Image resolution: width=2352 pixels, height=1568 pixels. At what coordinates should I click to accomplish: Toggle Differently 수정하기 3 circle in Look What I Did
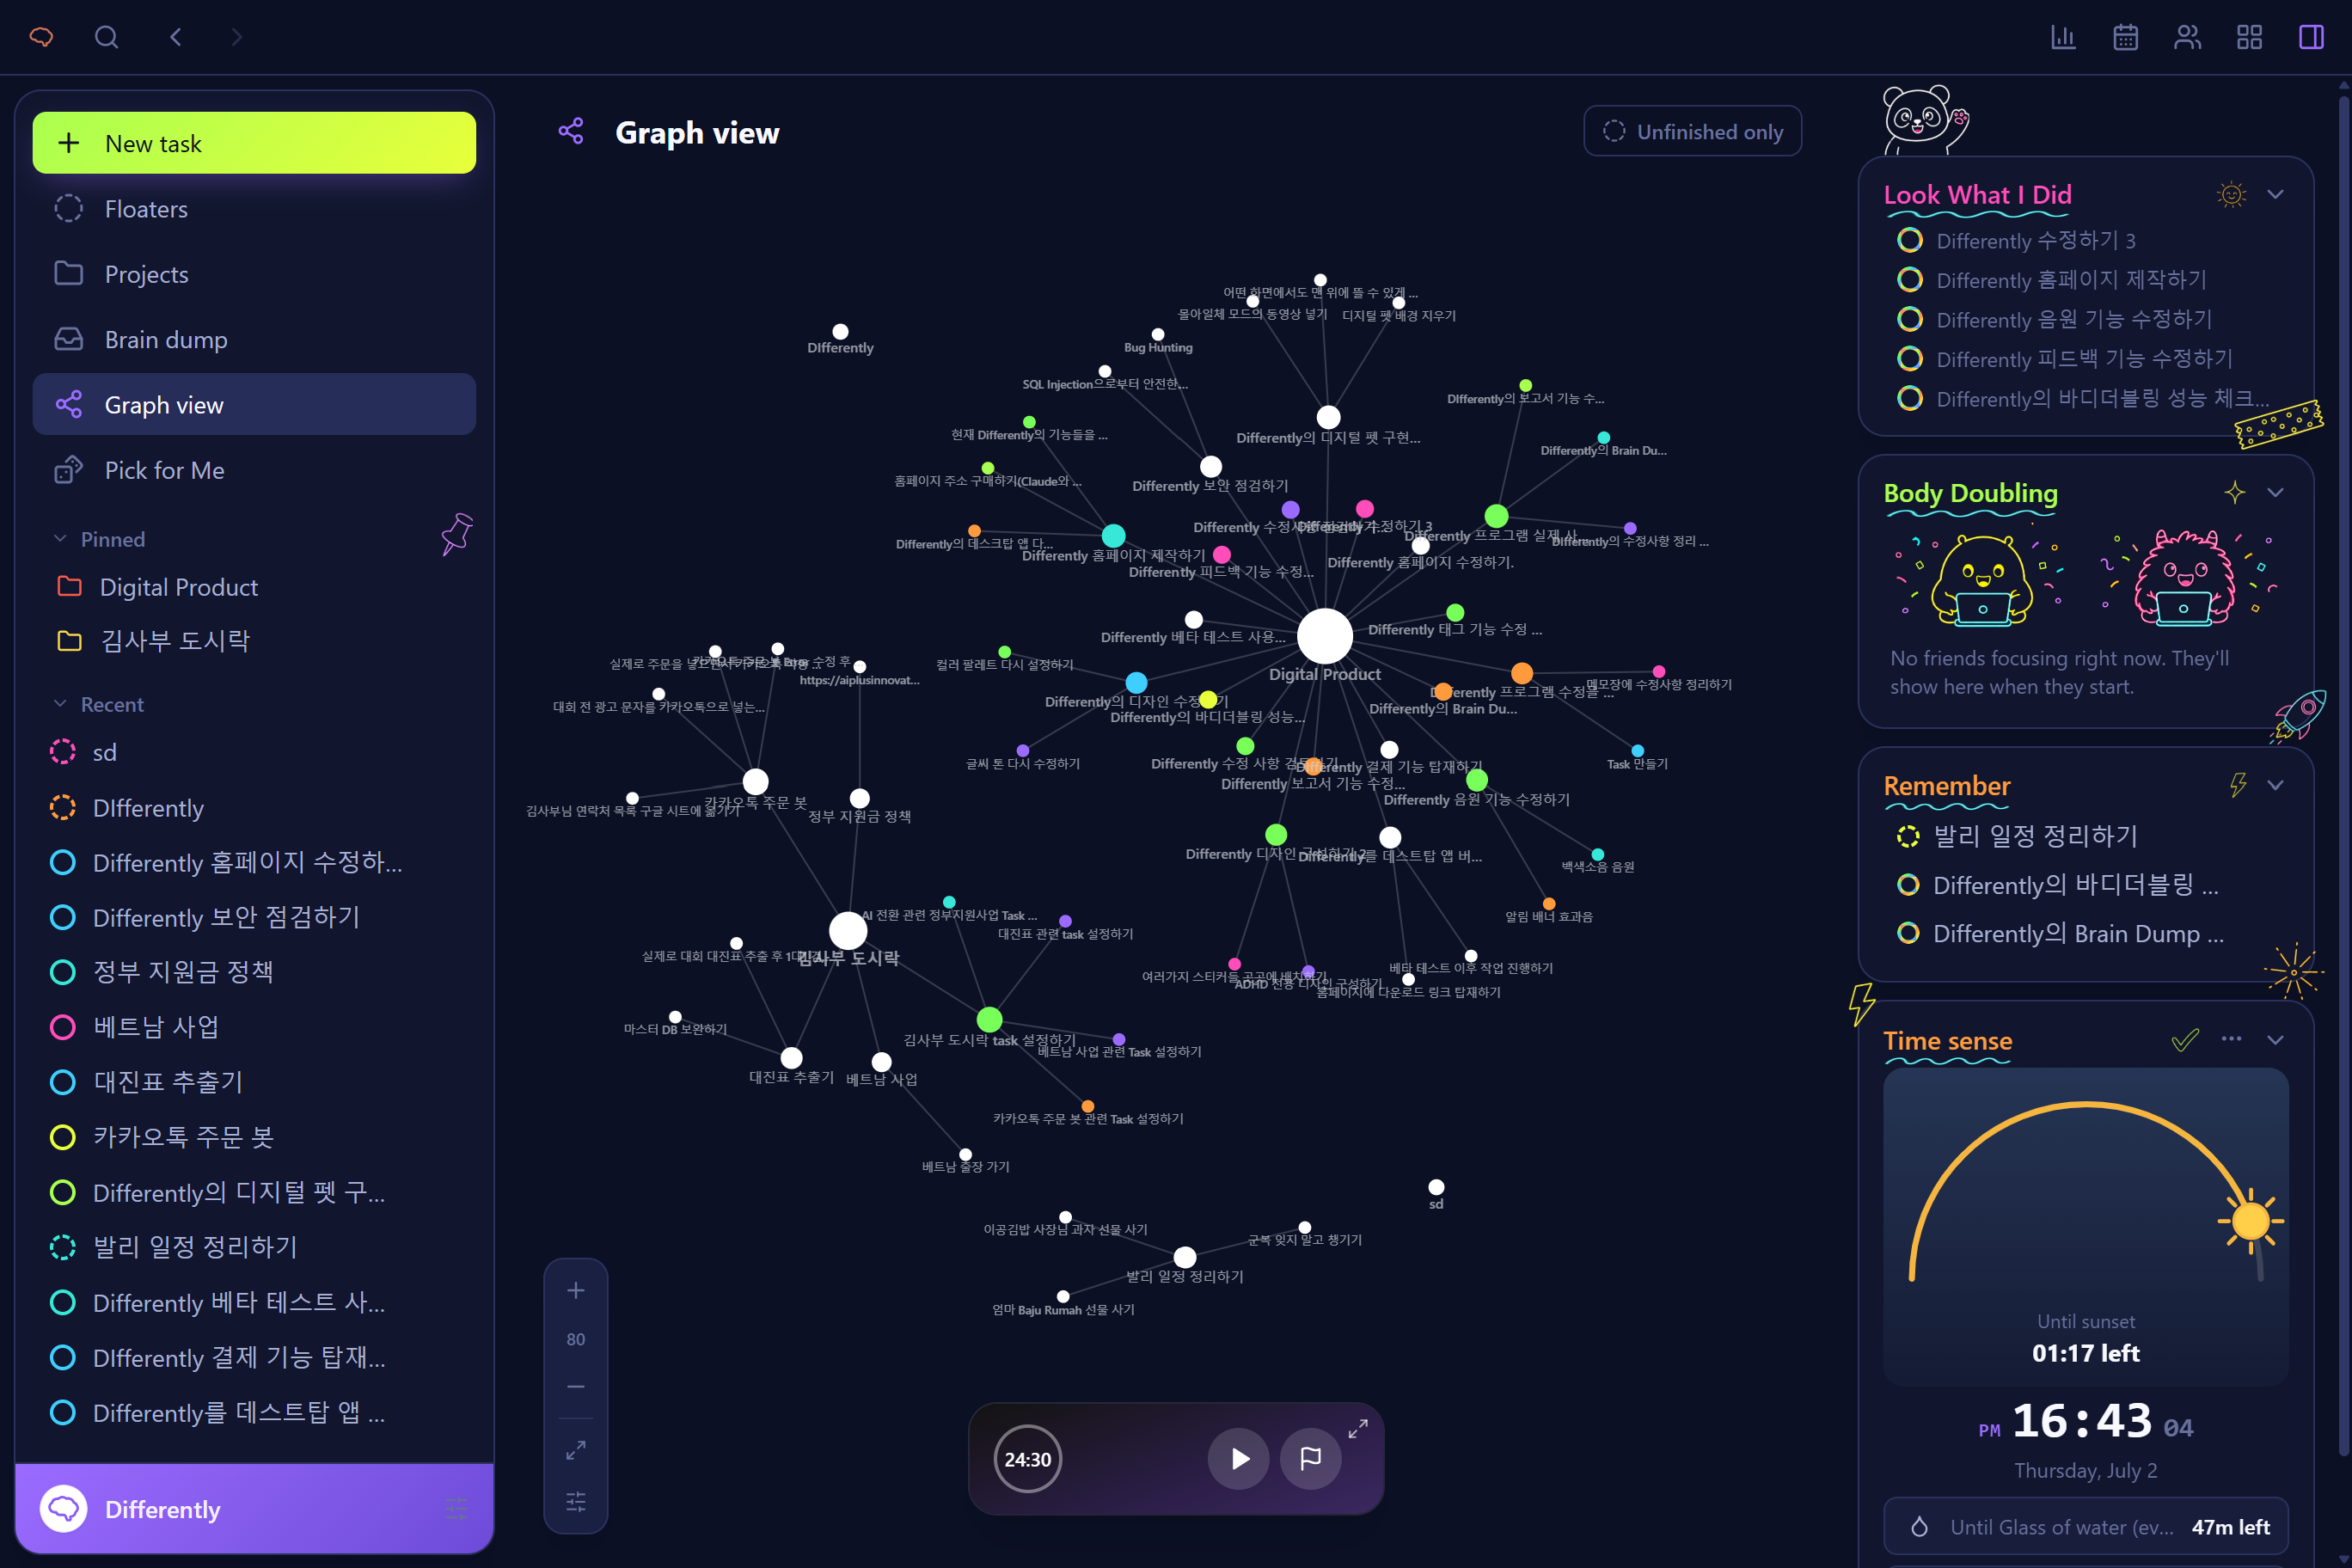tap(1910, 240)
